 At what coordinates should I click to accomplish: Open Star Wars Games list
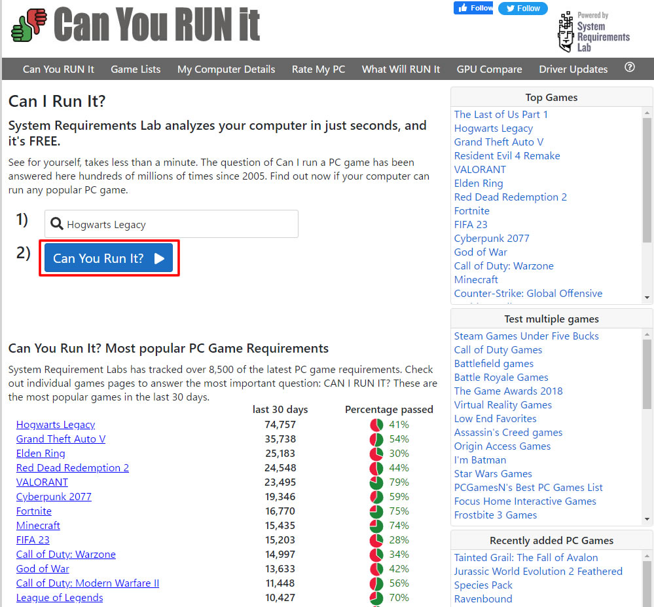coord(493,474)
